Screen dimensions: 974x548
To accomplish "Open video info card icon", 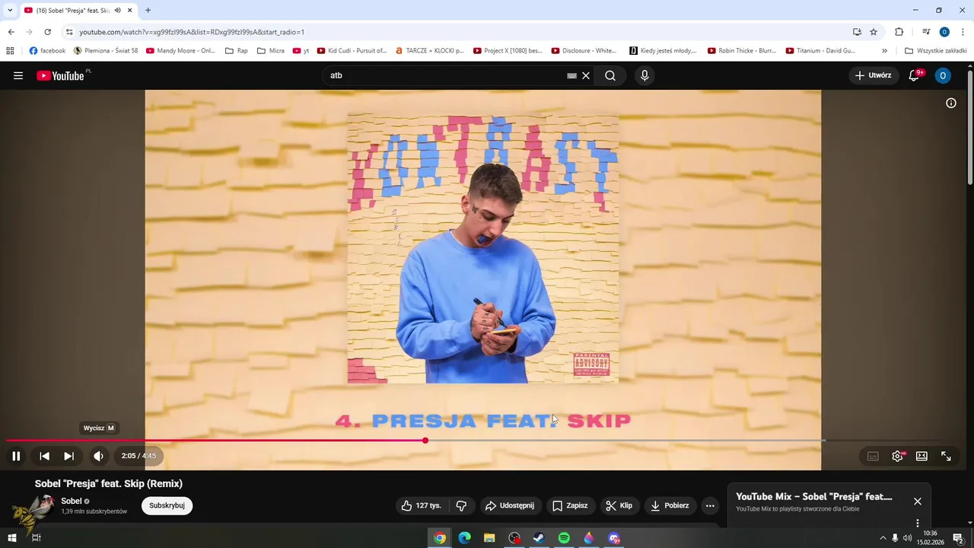I will point(951,103).
